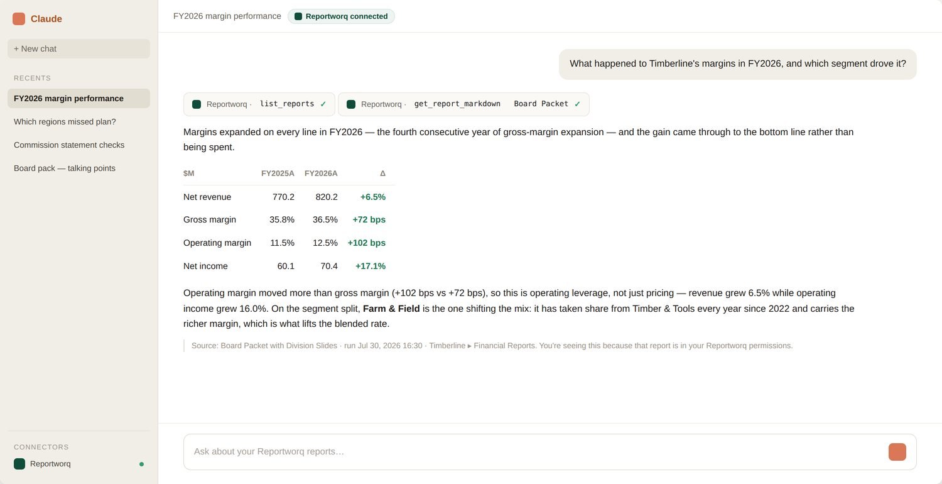Click the orange Claude logo icon
The width and height of the screenshot is (942, 484).
pos(19,19)
